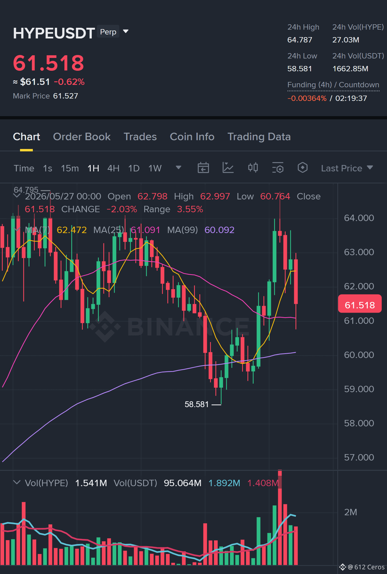Collapse the Vol(HYPE) volume legend chevron
This screenshot has height=574, width=387.
(17, 482)
